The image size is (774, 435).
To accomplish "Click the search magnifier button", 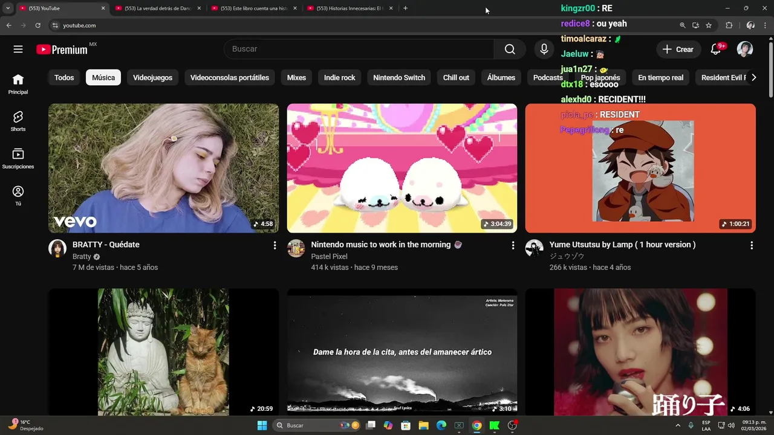I will click(510, 50).
